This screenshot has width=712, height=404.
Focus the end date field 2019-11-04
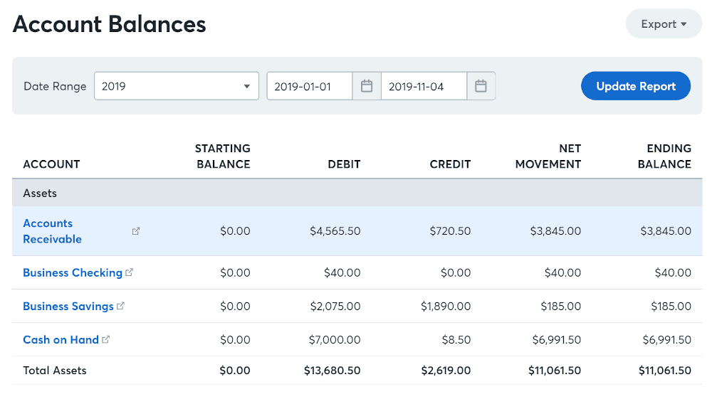424,85
